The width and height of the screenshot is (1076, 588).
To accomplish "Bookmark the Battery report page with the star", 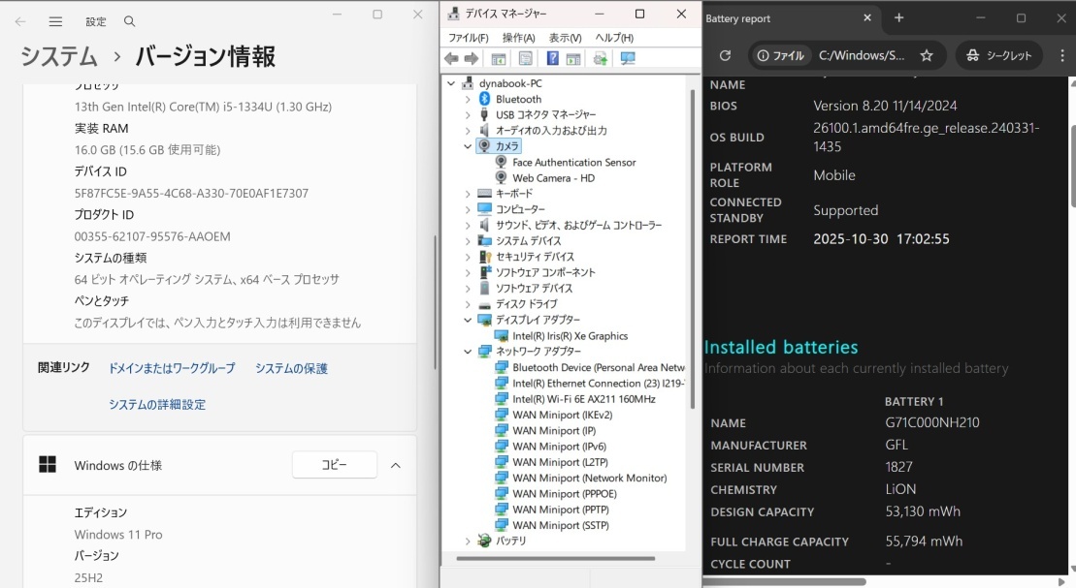I will pos(927,55).
